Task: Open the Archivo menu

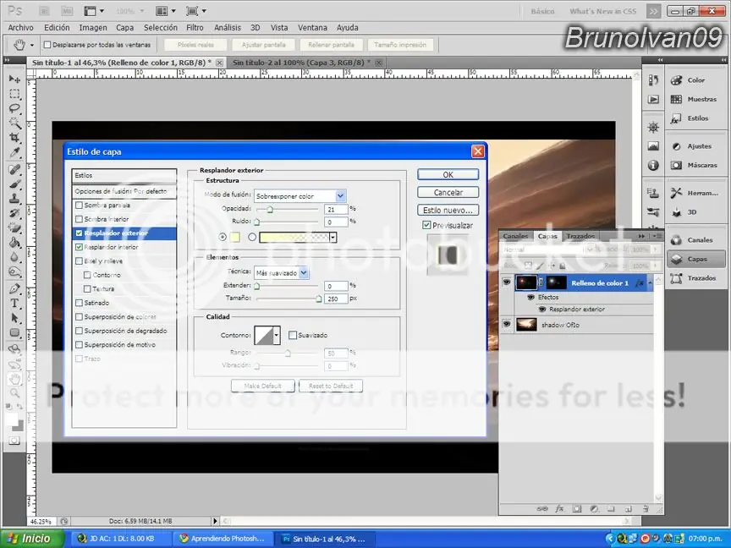Action: [20, 28]
